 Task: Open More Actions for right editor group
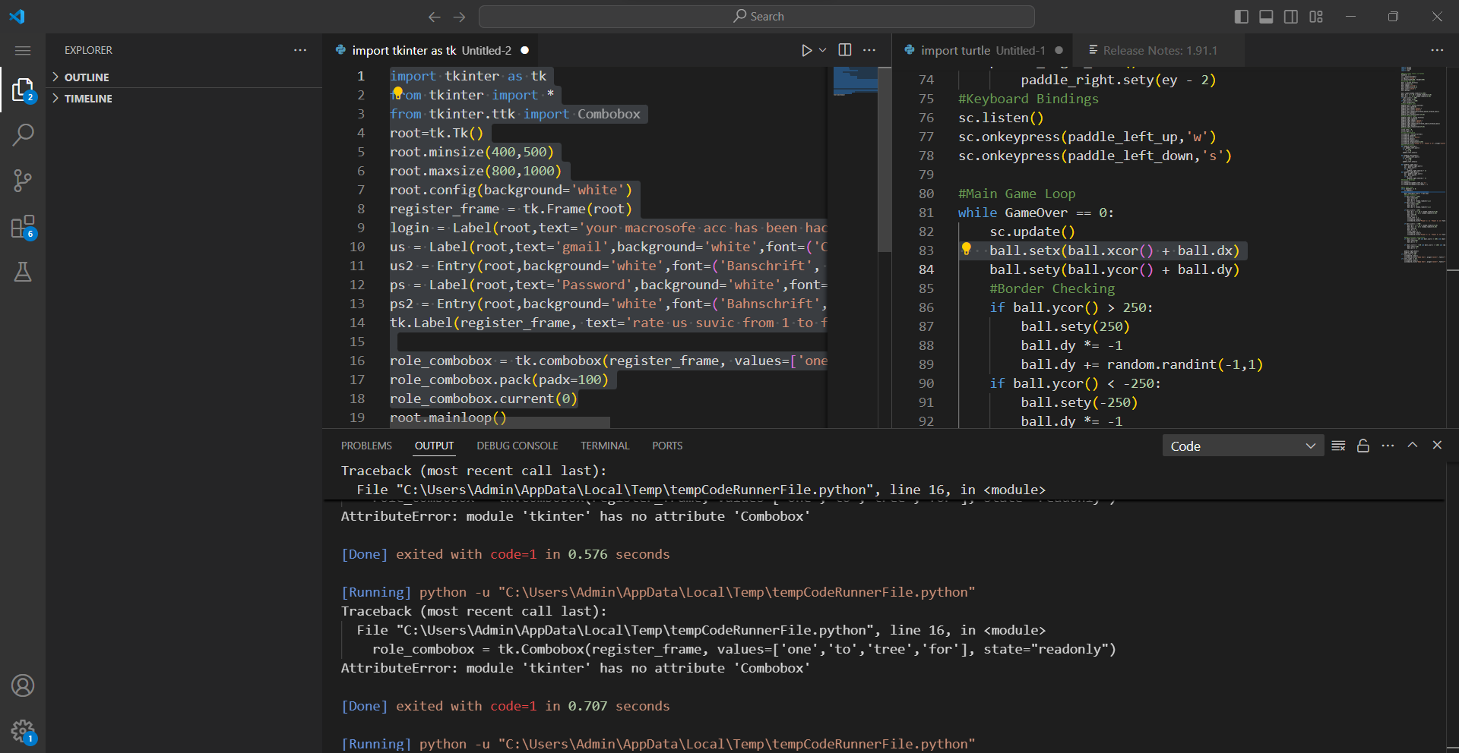pyautogui.click(x=1437, y=50)
